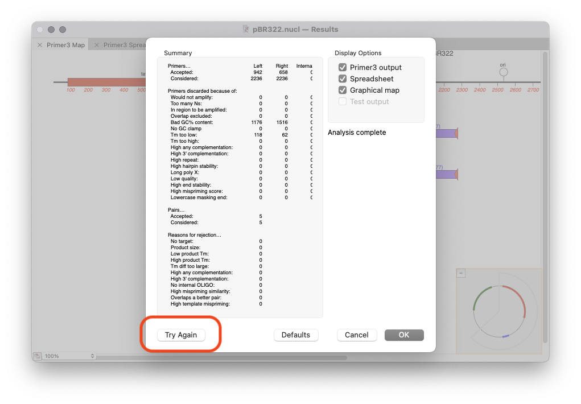Collapse the circular minimap with minus button
The height and width of the screenshot is (404, 581).
pyautogui.click(x=461, y=273)
